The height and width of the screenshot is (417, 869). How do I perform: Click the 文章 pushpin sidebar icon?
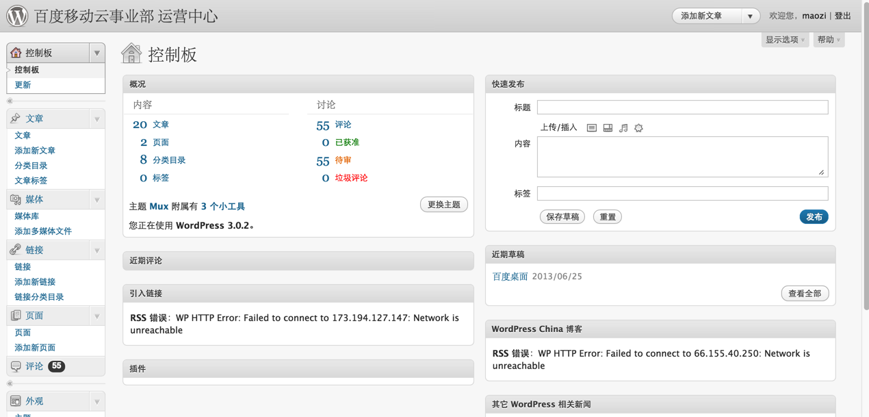tap(16, 118)
